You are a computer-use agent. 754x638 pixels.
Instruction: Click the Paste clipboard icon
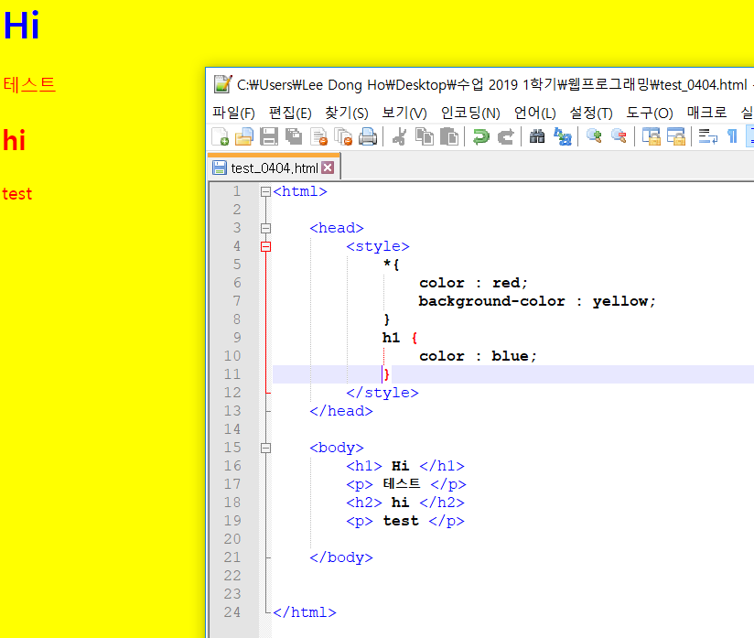click(449, 136)
